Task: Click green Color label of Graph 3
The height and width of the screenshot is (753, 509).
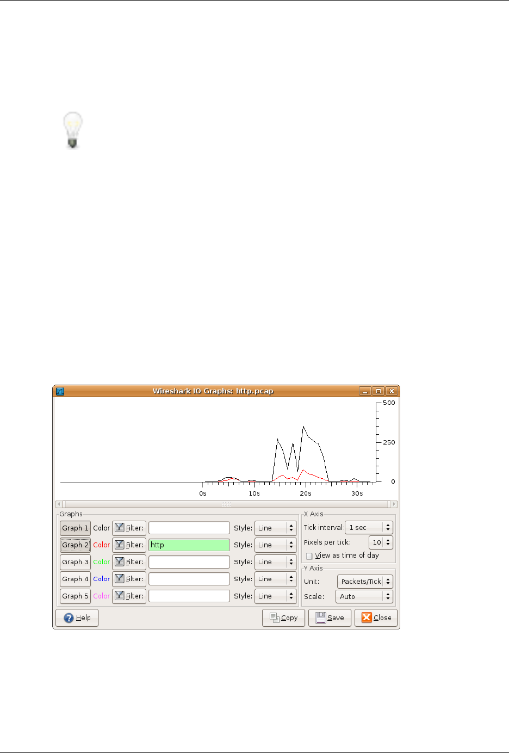Action: tap(101, 562)
